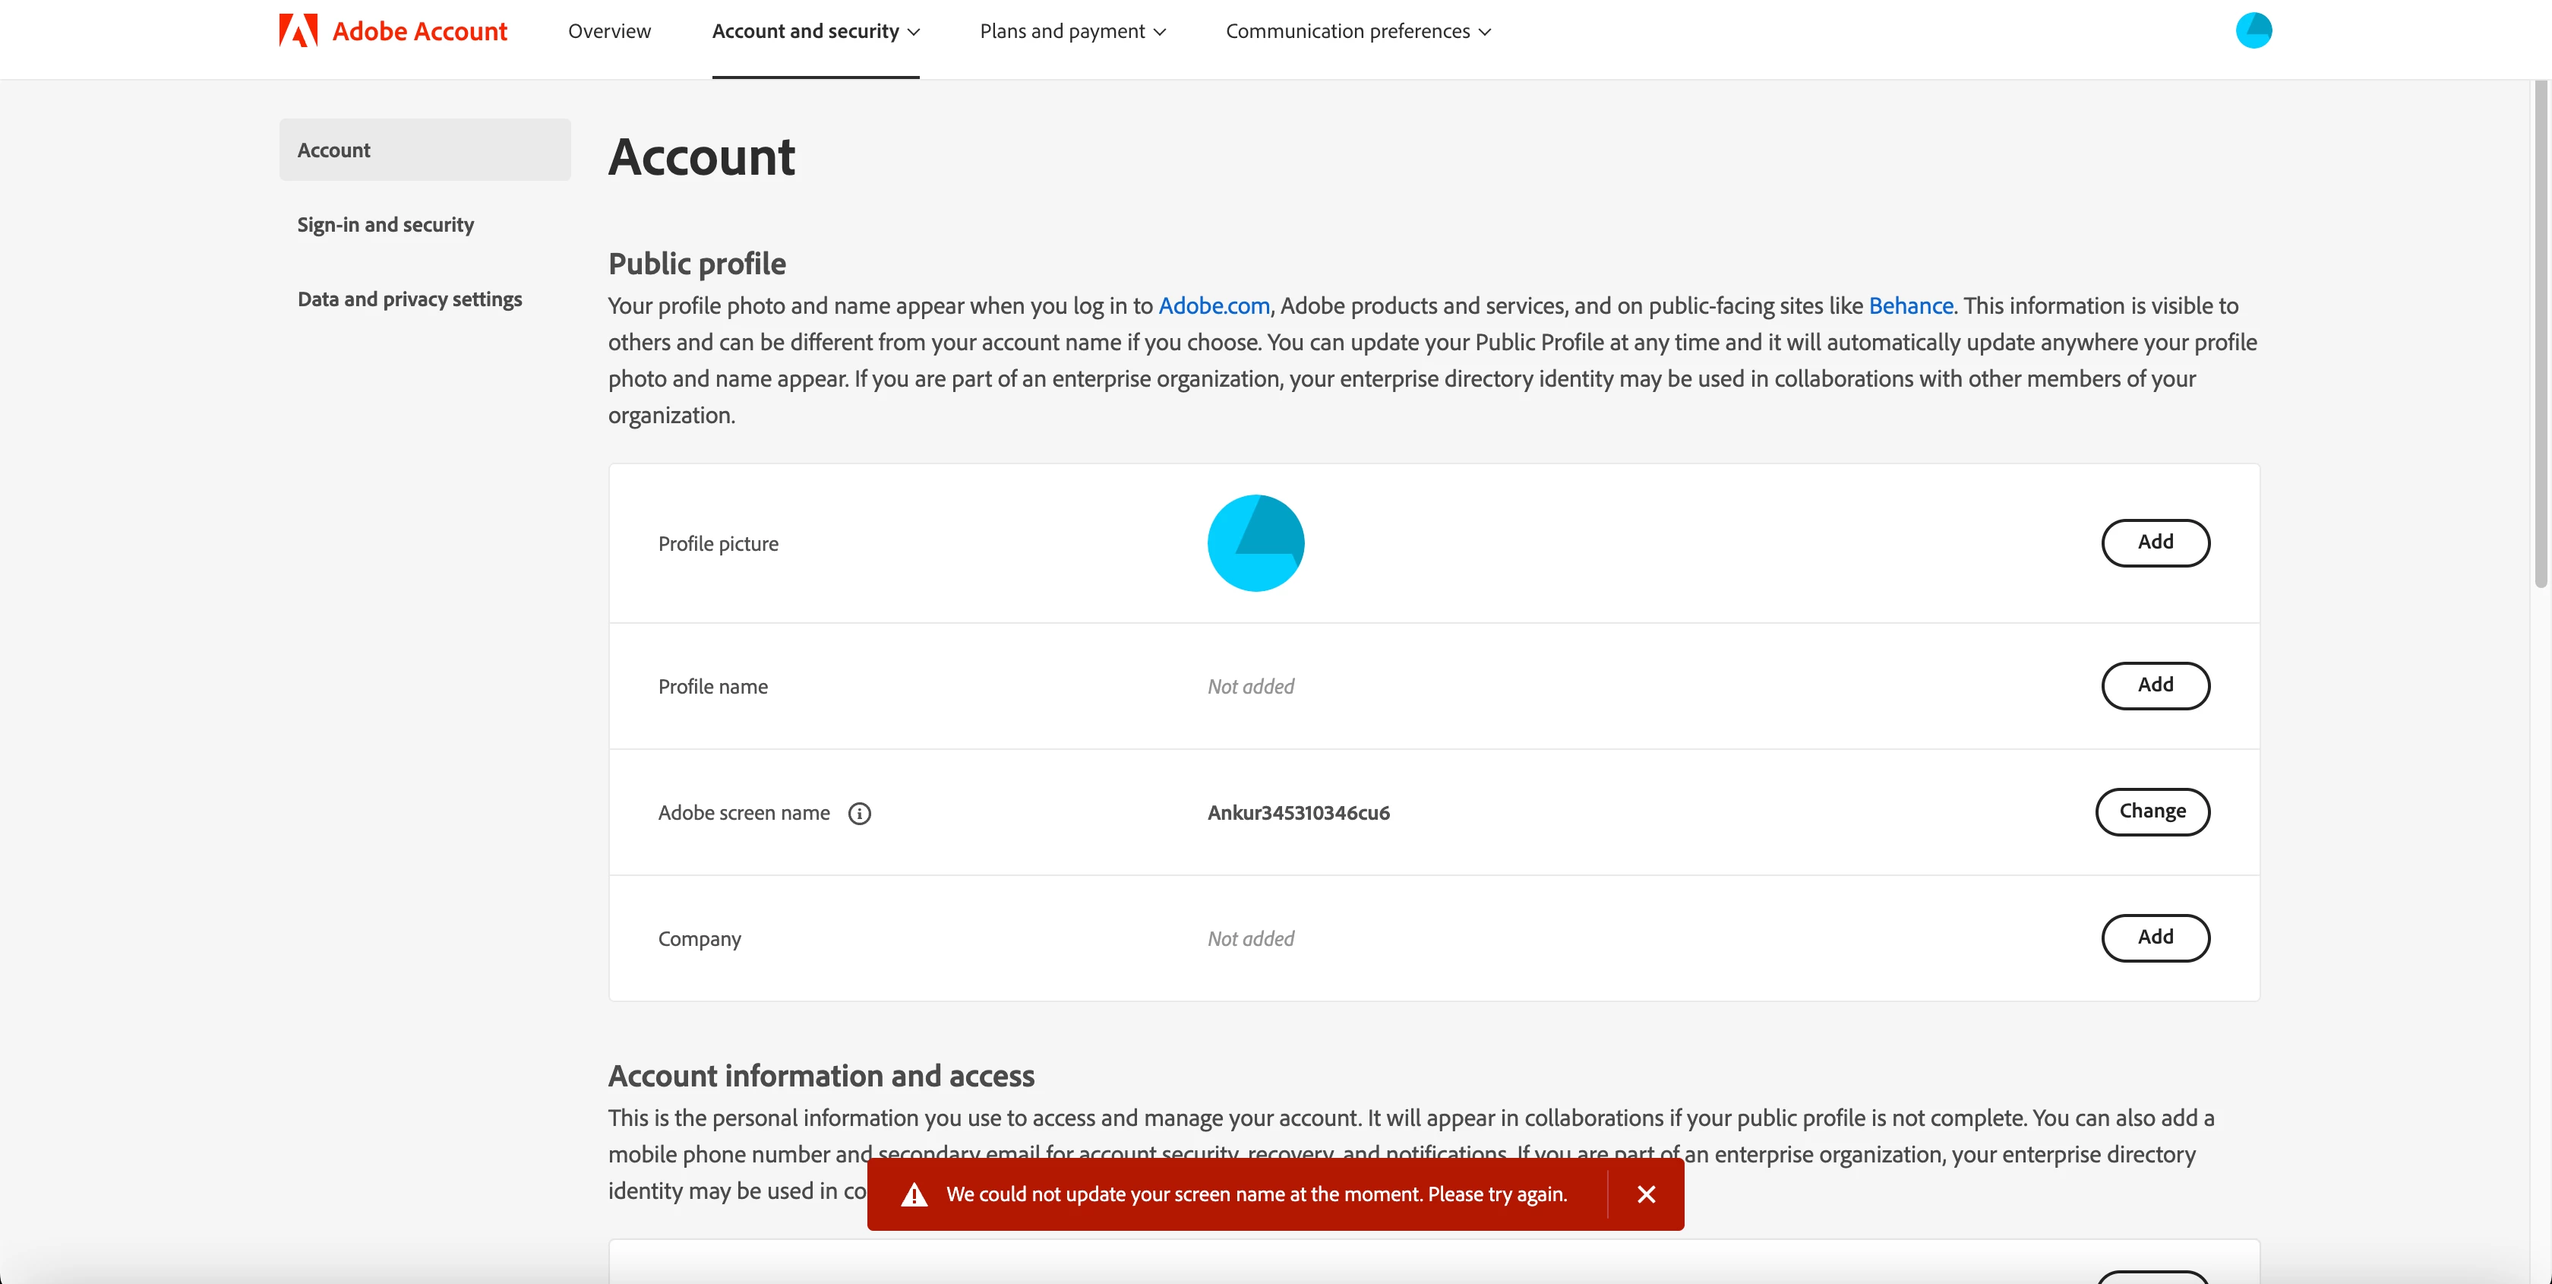The width and height of the screenshot is (2552, 1284).
Task: Change the Adobe screen name
Action: pyautogui.click(x=2152, y=811)
